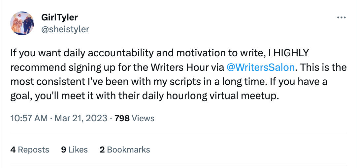View analytics via the Views label
Screen dimensions: 357x168
143,118
